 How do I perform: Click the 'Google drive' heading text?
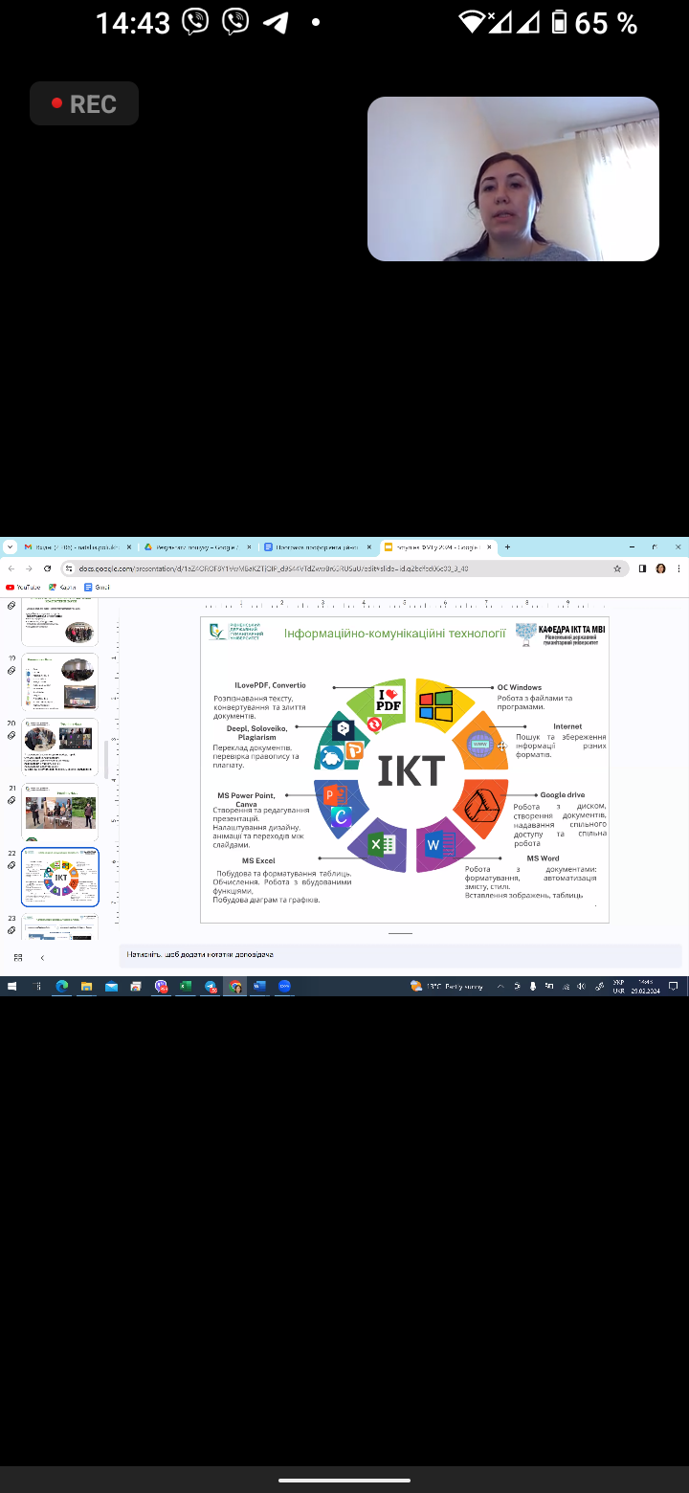pos(563,795)
